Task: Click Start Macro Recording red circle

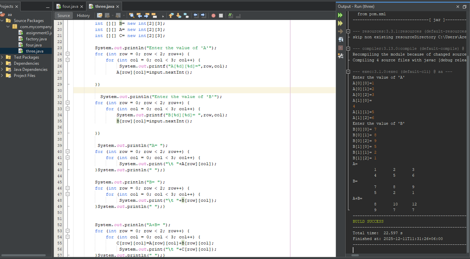Action: 213,16
